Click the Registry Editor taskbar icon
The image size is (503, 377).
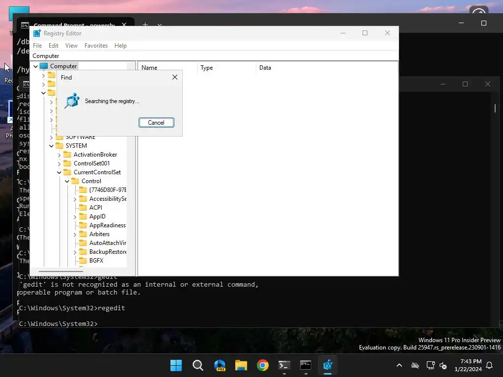point(328,365)
